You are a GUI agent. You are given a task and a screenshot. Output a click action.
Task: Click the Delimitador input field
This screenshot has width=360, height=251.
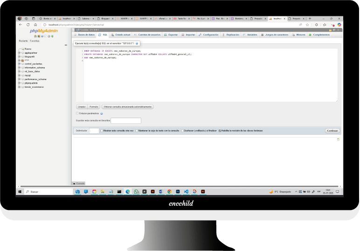point(94,131)
